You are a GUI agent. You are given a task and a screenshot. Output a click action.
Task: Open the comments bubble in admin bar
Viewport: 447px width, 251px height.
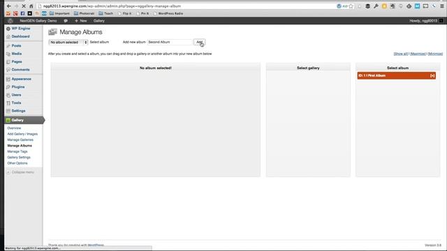pyautogui.click(x=66, y=21)
